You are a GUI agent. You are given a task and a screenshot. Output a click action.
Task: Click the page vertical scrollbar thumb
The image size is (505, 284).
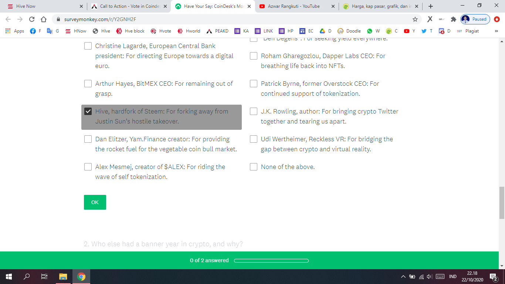pos(502,203)
